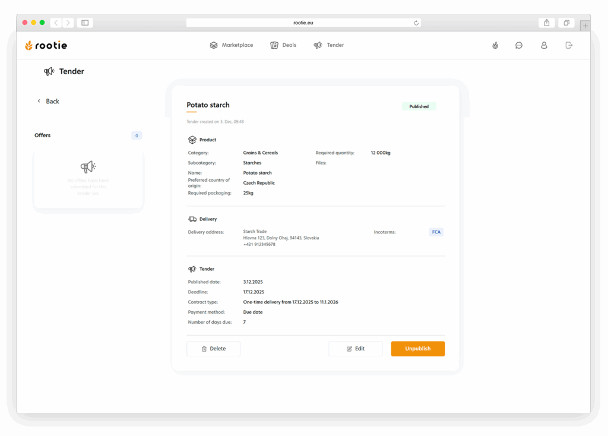Image resolution: width=608 pixels, height=436 pixels.
Task: Click the Offers count badge
Action: click(x=137, y=135)
